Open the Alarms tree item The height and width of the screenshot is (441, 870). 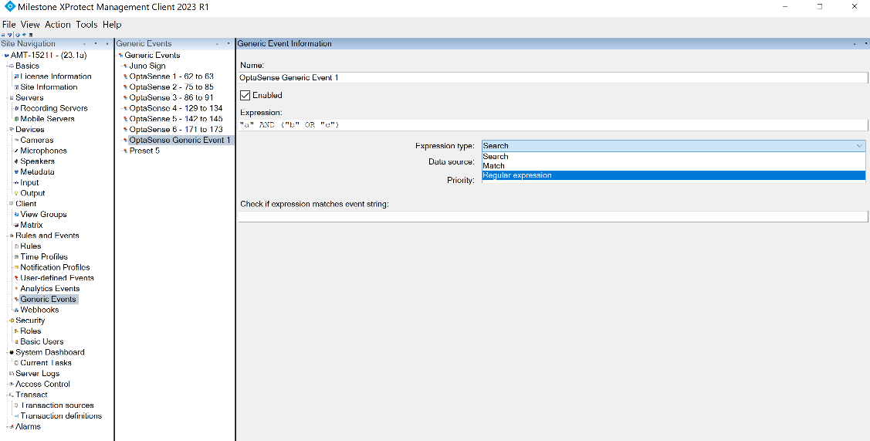28,426
